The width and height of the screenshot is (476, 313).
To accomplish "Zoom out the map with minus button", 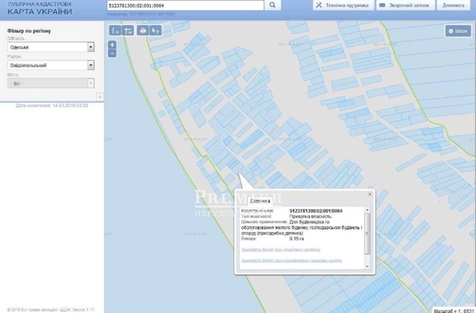I will (113, 53).
